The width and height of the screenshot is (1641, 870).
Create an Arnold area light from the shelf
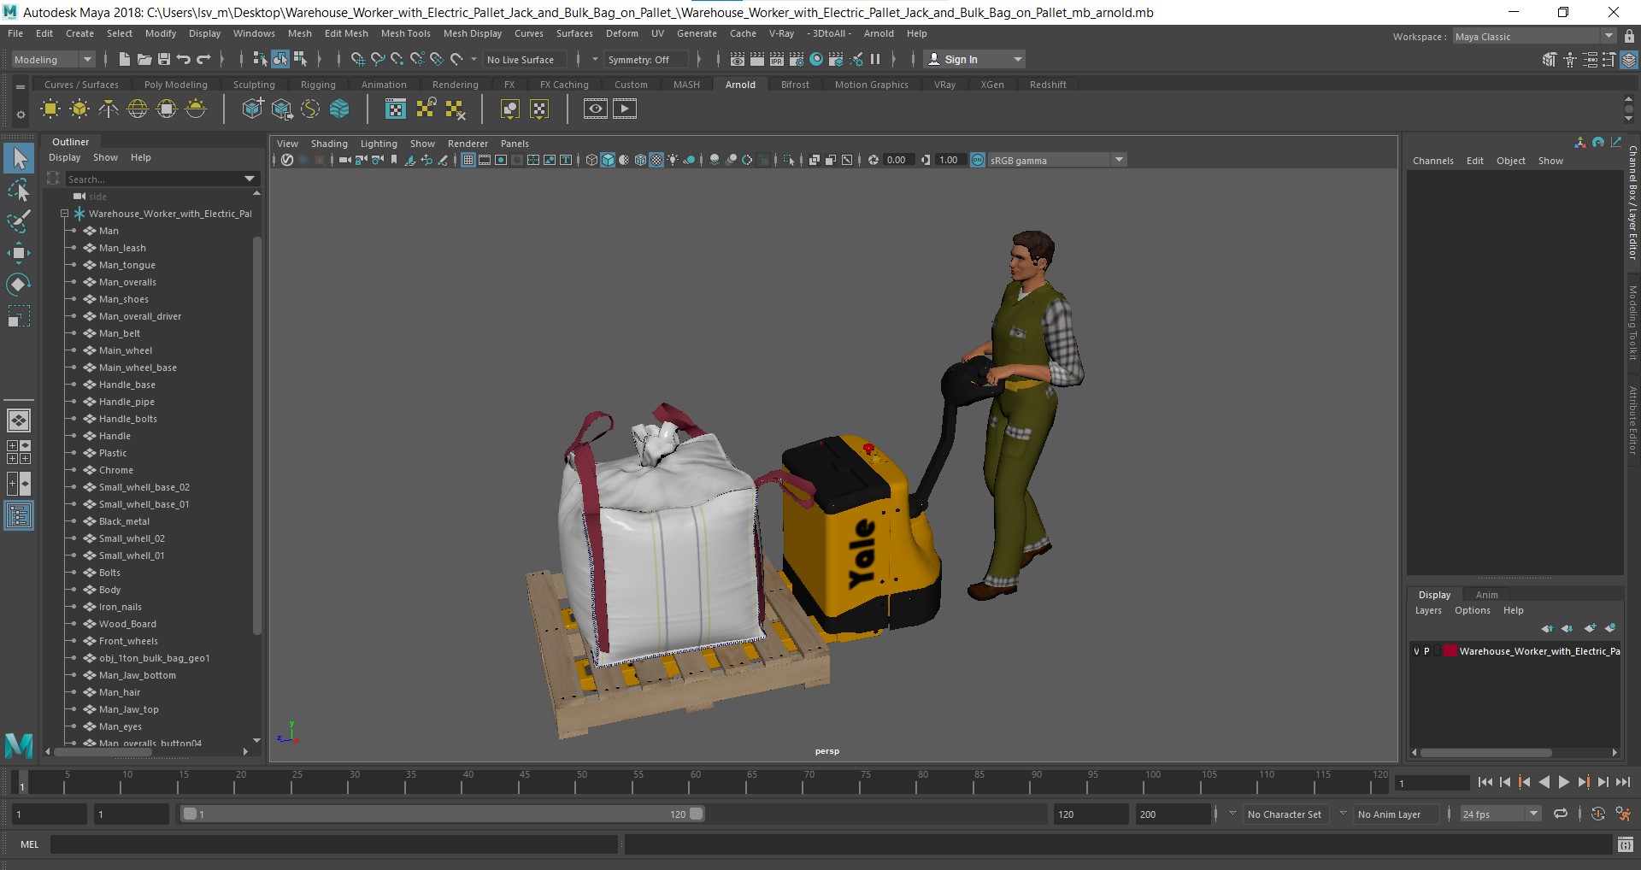tap(50, 109)
